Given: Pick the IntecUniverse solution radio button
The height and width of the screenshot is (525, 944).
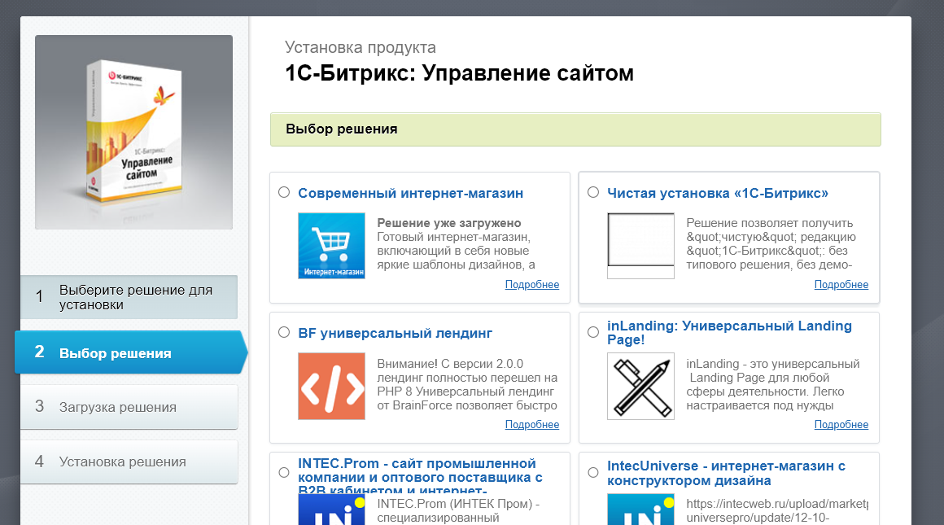Looking at the screenshot, I should (593, 473).
